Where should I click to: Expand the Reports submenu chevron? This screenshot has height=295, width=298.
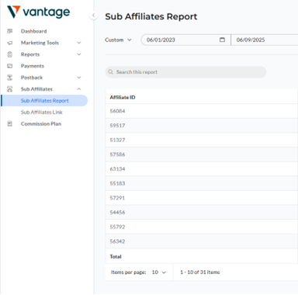(79, 54)
